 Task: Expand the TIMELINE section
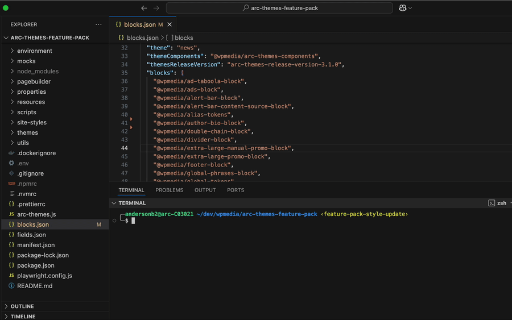pyautogui.click(x=6, y=317)
